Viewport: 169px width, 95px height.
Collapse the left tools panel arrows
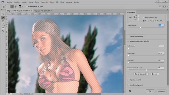pos(2,10)
